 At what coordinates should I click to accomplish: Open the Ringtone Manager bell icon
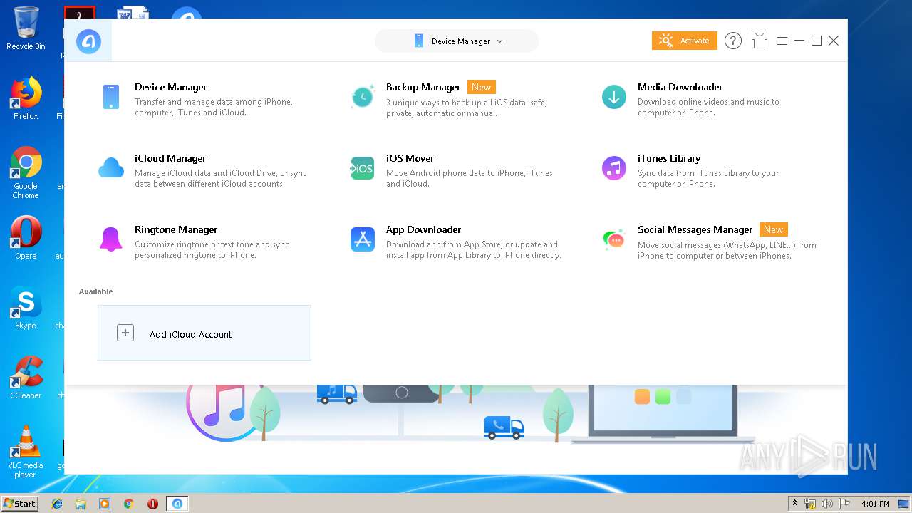(x=111, y=239)
